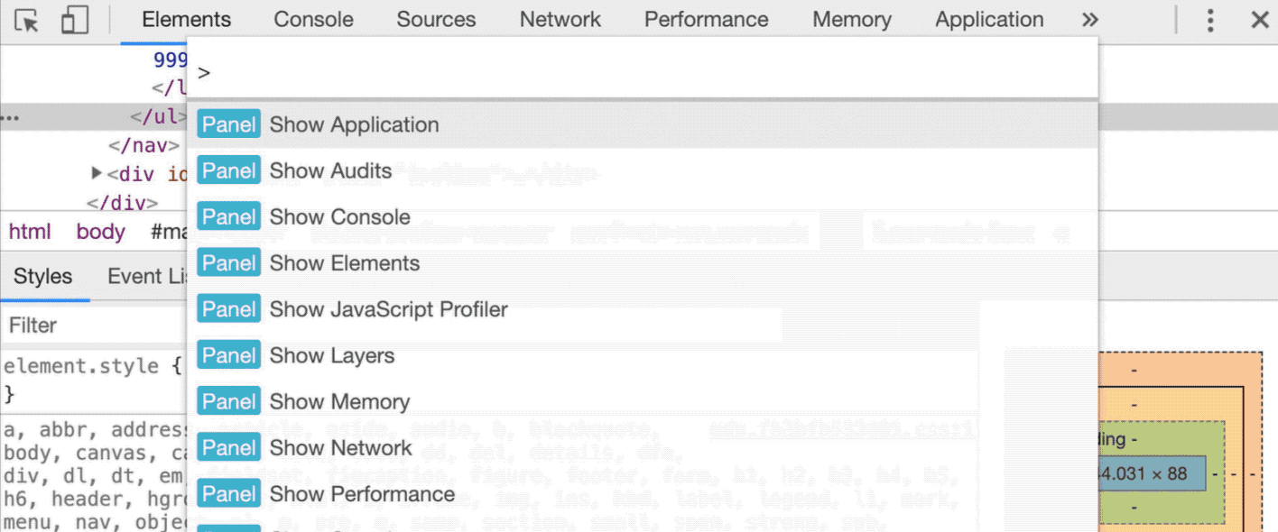Viewport: 1278px width, 532px height.
Task: Open the more tabs chevron
Action: pos(1090,20)
